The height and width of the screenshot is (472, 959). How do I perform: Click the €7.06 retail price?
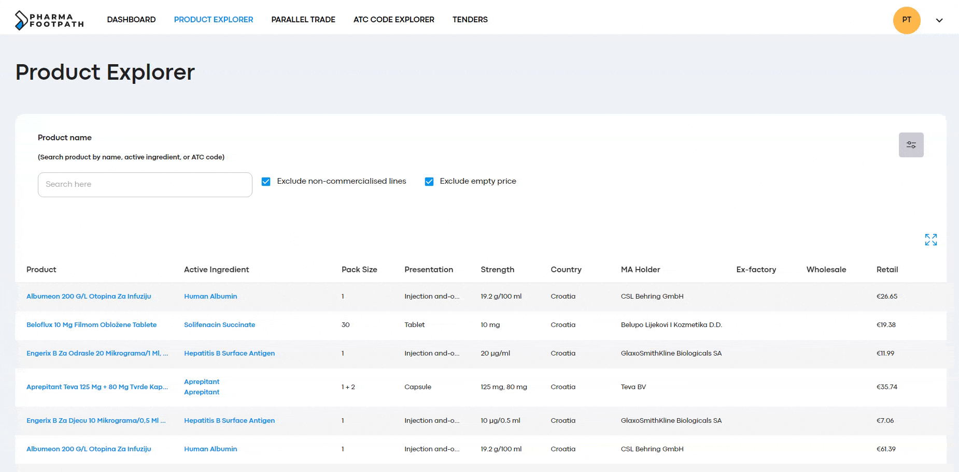[885, 421]
